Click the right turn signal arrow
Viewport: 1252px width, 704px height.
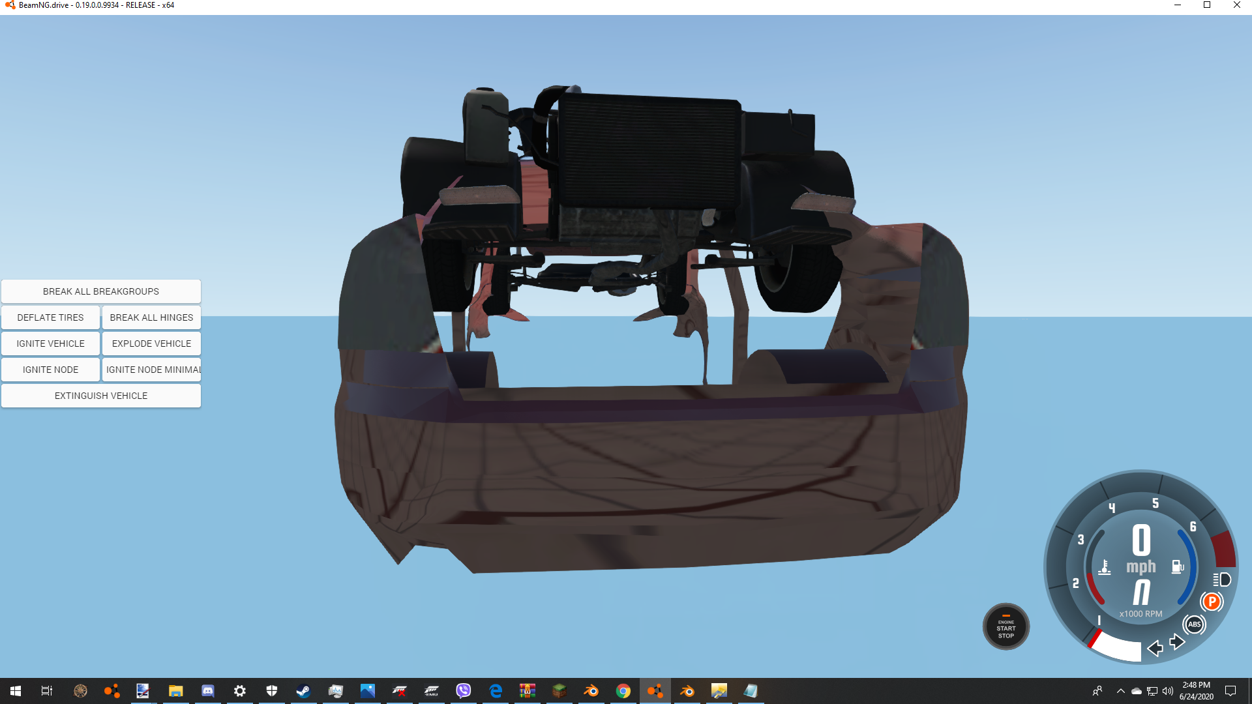[1177, 641]
